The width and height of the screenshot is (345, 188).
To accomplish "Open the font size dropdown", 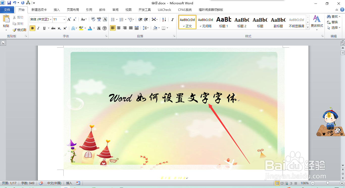I will click(x=64, y=19).
